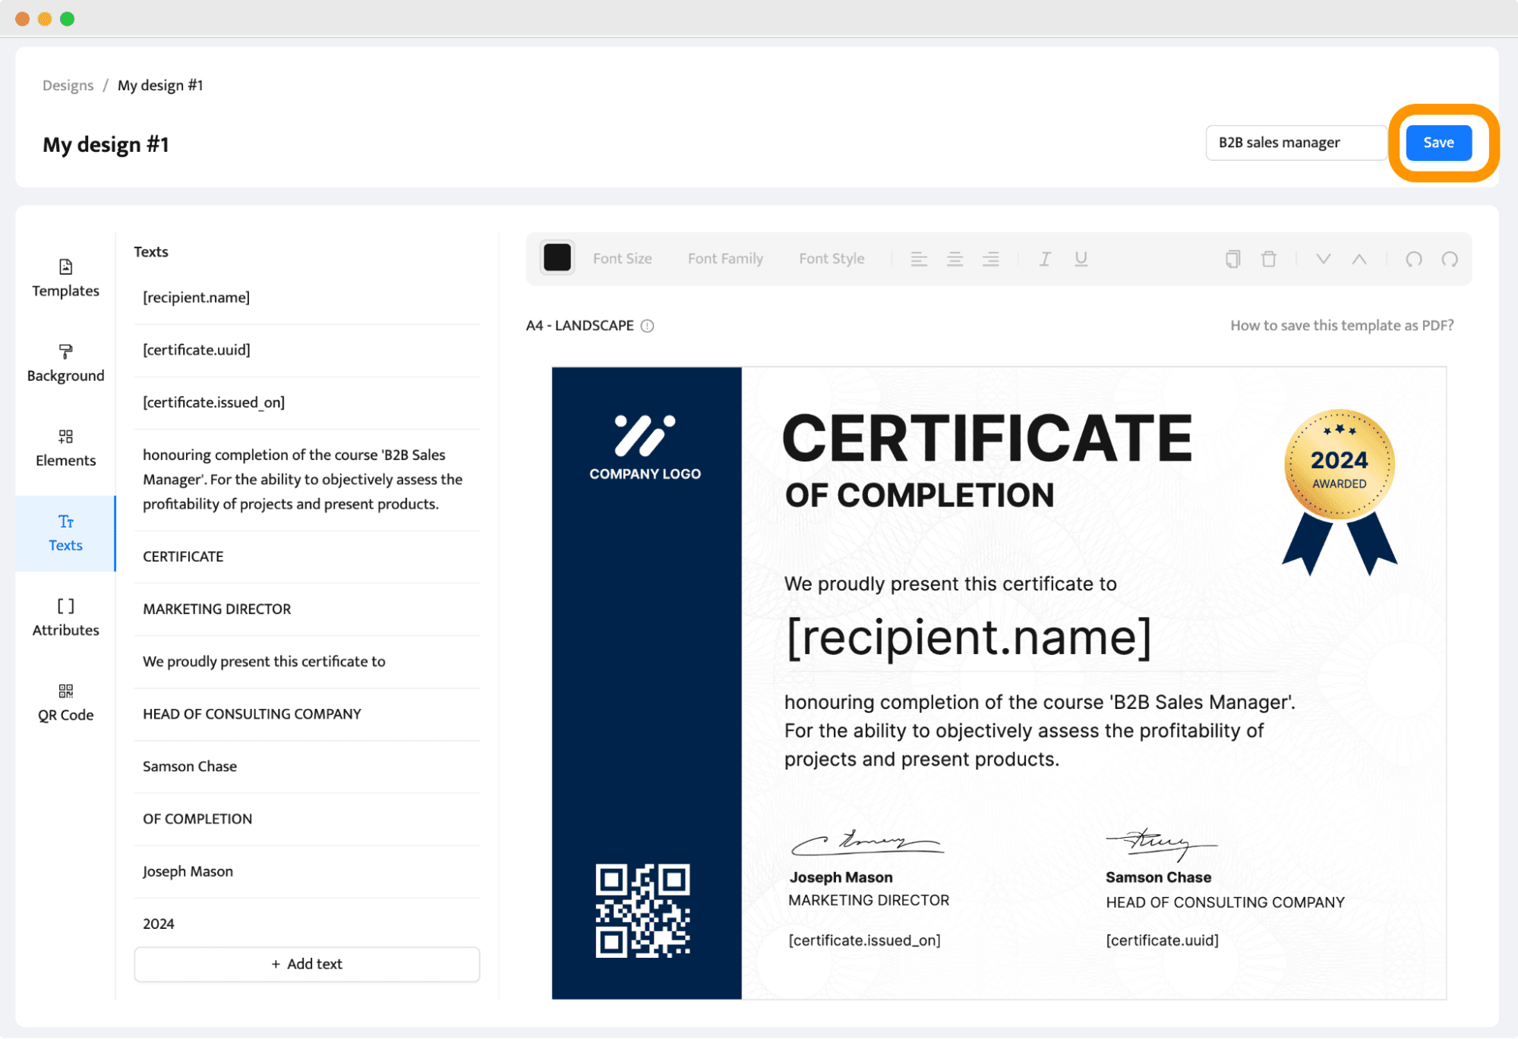
Task: Select the Texts sidebar tab
Action: click(x=65, y=534)
